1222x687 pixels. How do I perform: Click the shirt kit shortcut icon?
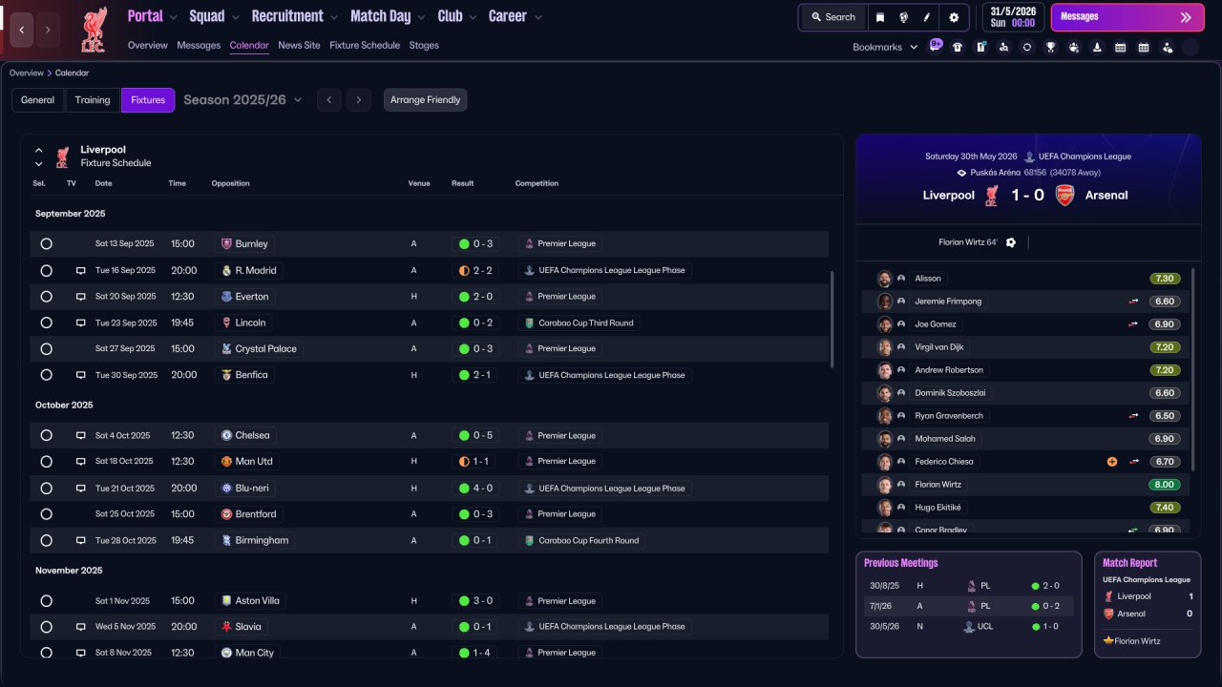tap(958, 47)
